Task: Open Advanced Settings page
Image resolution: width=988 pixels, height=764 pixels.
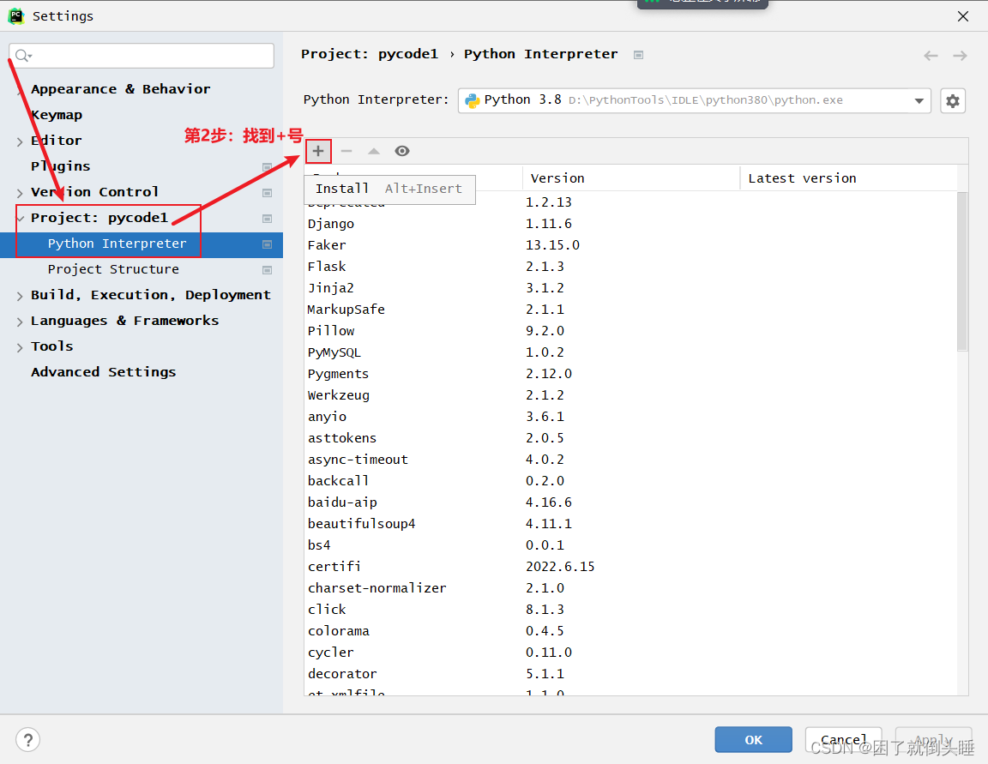Action: [x=103, y=372]
